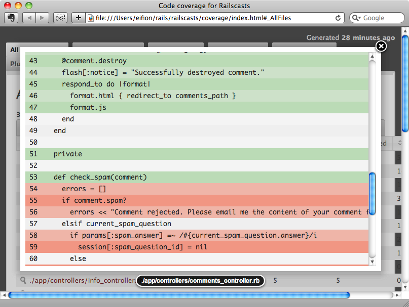This screenshot has width=409, height=307.
Task: Go forward with the browser forward arrow
Action: tap(42, 18)
